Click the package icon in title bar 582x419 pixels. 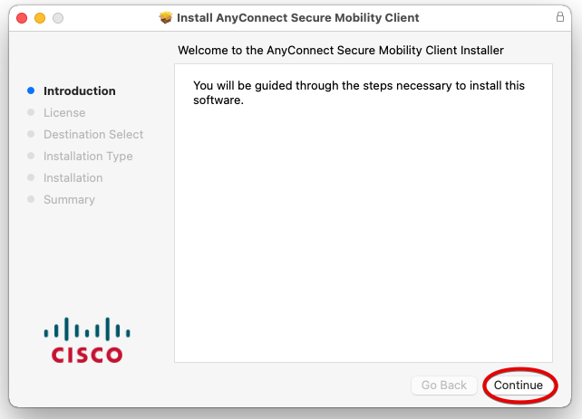pyautogui.click(x=166, y=17)
